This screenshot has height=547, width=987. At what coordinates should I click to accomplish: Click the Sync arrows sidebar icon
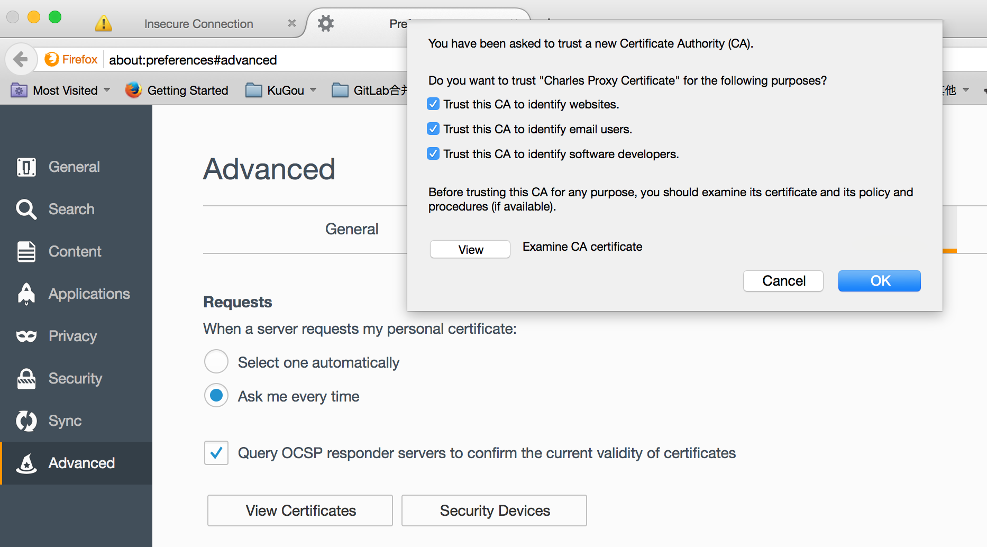pyautogui.click(x=26, y=421)
